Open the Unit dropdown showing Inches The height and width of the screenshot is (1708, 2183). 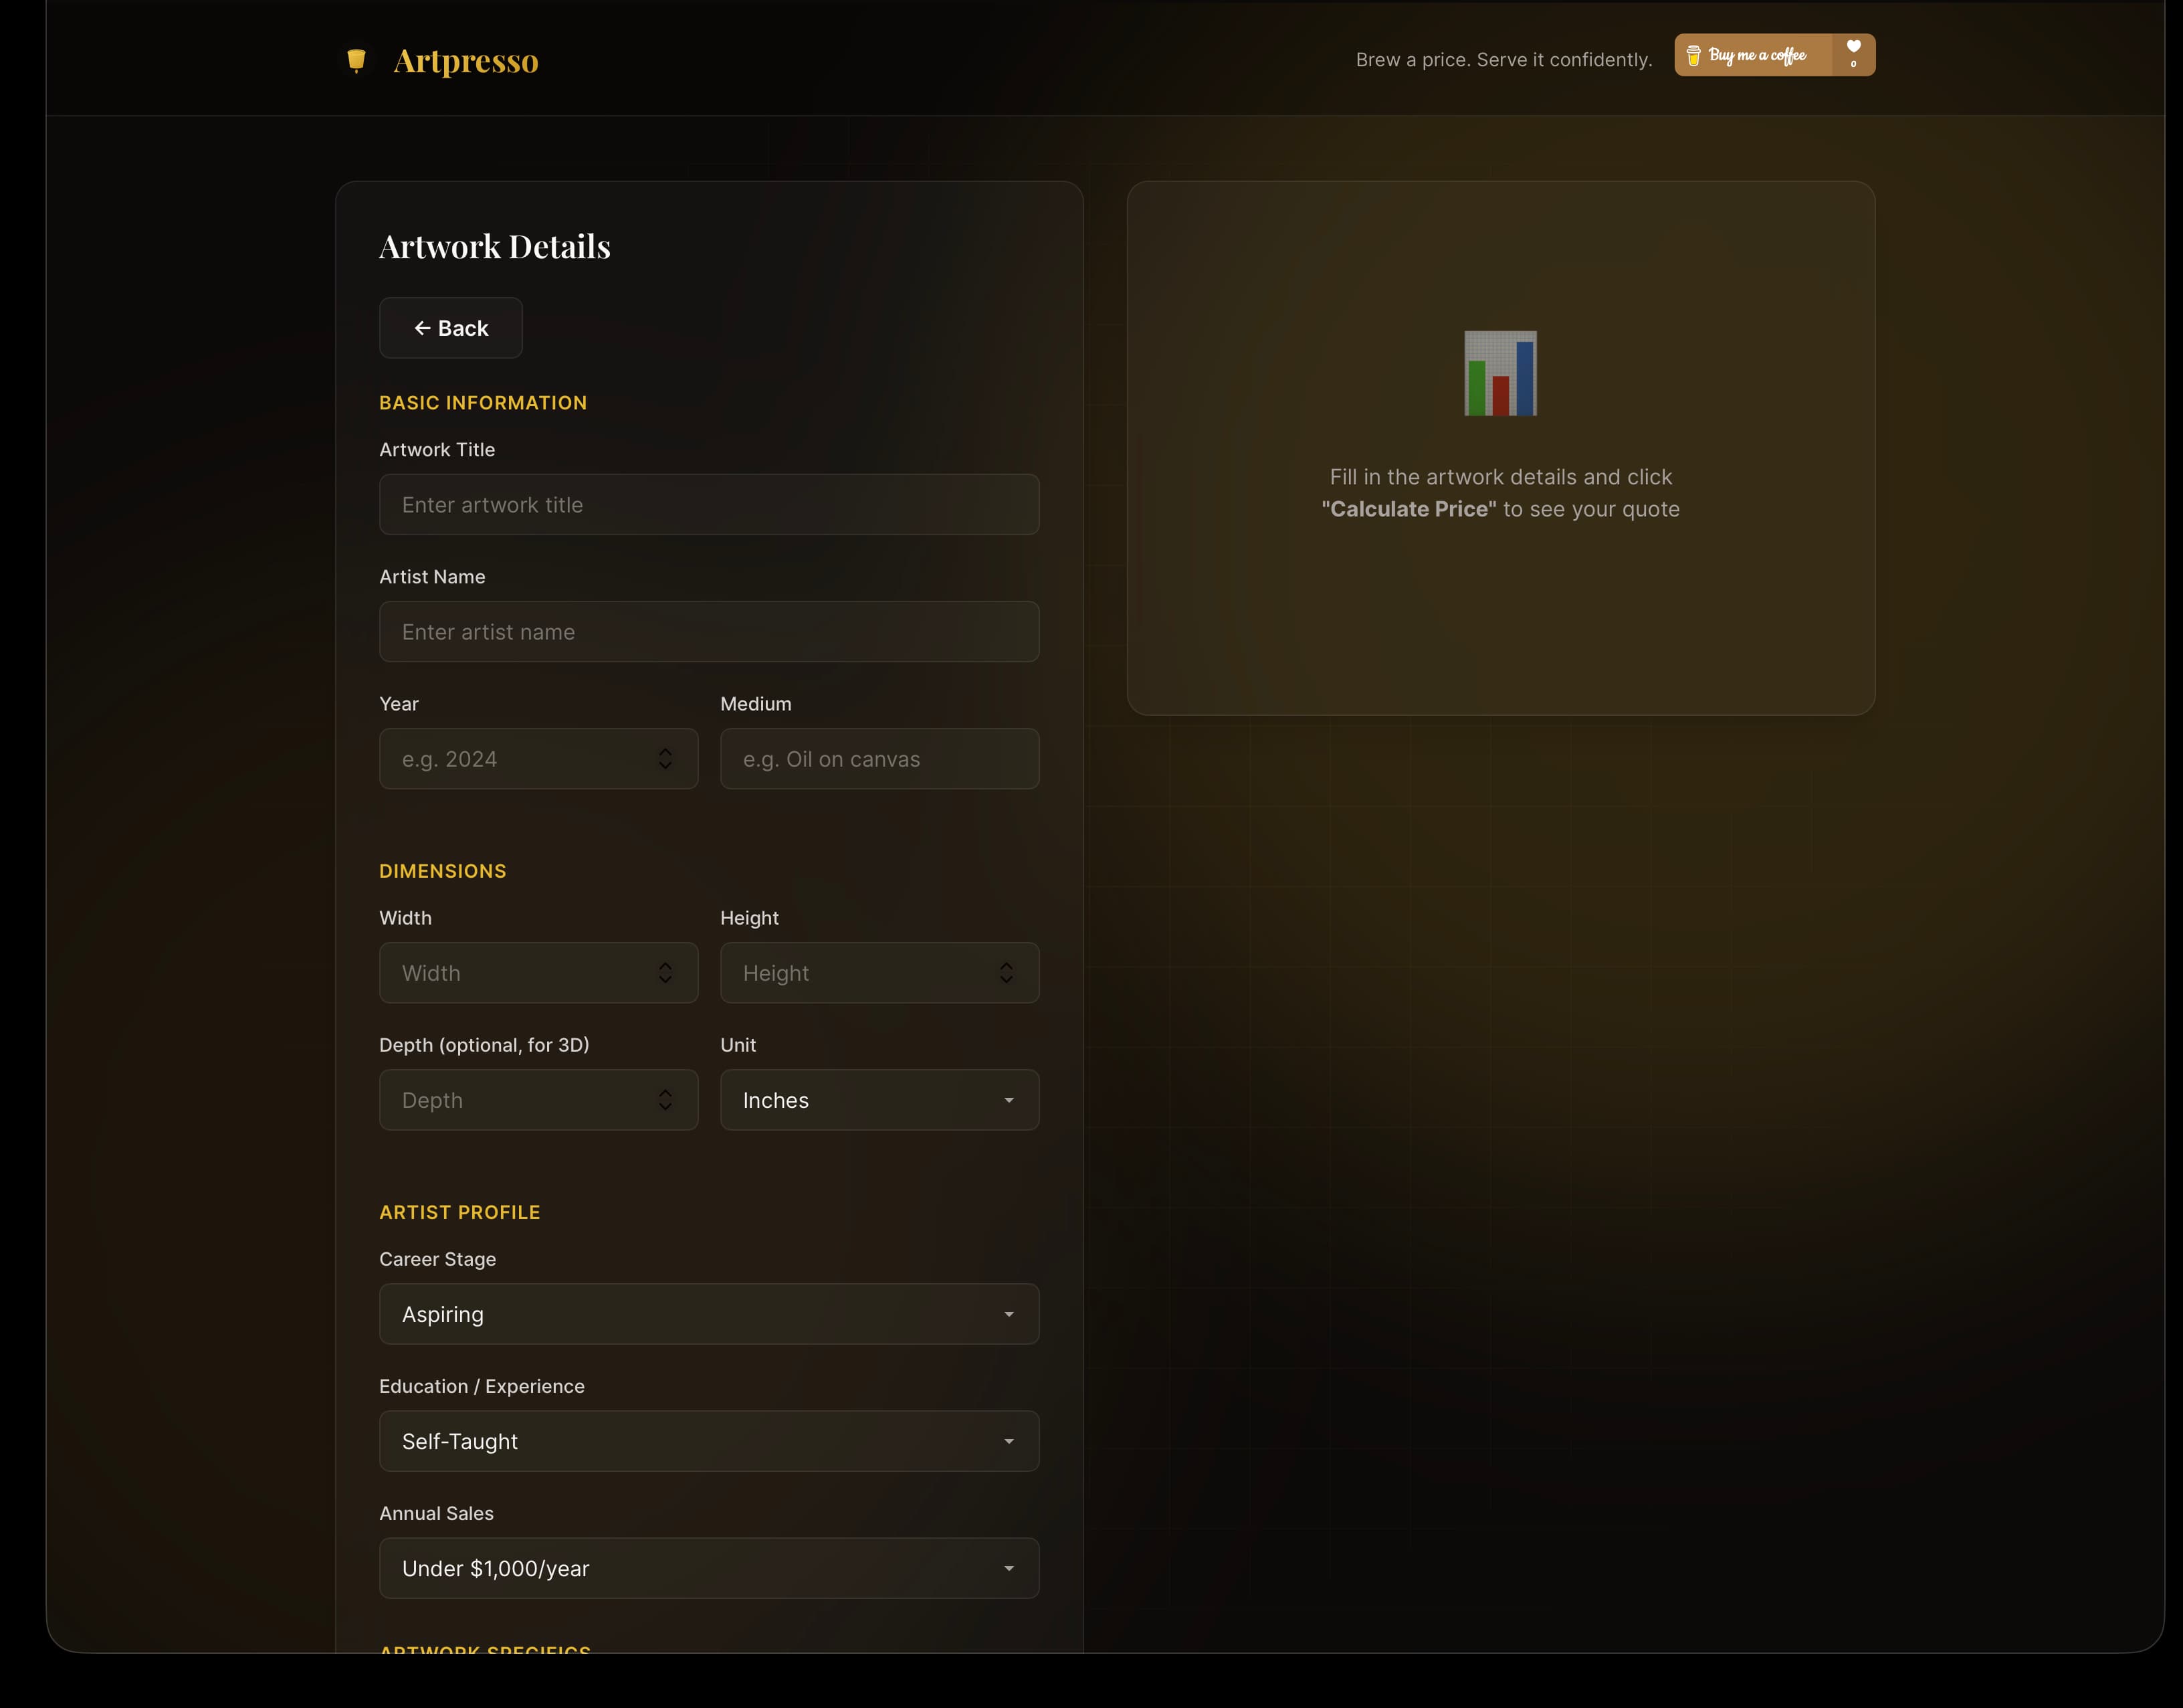click(879, 1100)
